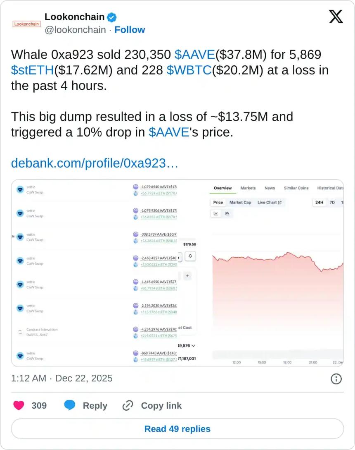
Task: Like the tweet with the heart button
Action: (18, 405)
